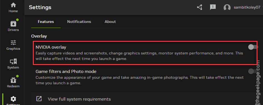This screenshot has width=263, height=105.
Task: Toggle Game filters and Photo mode
Action: [x=253, y=71]
